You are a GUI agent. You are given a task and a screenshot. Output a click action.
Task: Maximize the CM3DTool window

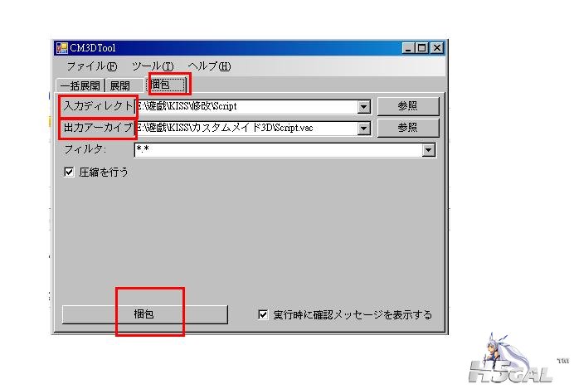point(421,48)
